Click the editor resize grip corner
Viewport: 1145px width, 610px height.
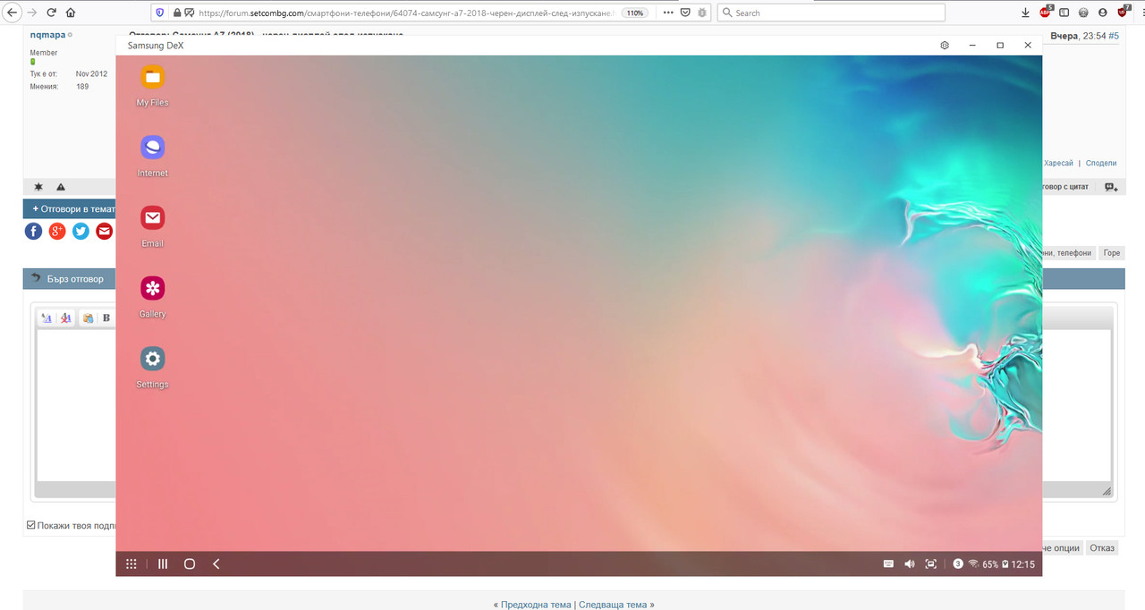point(1107,491)
